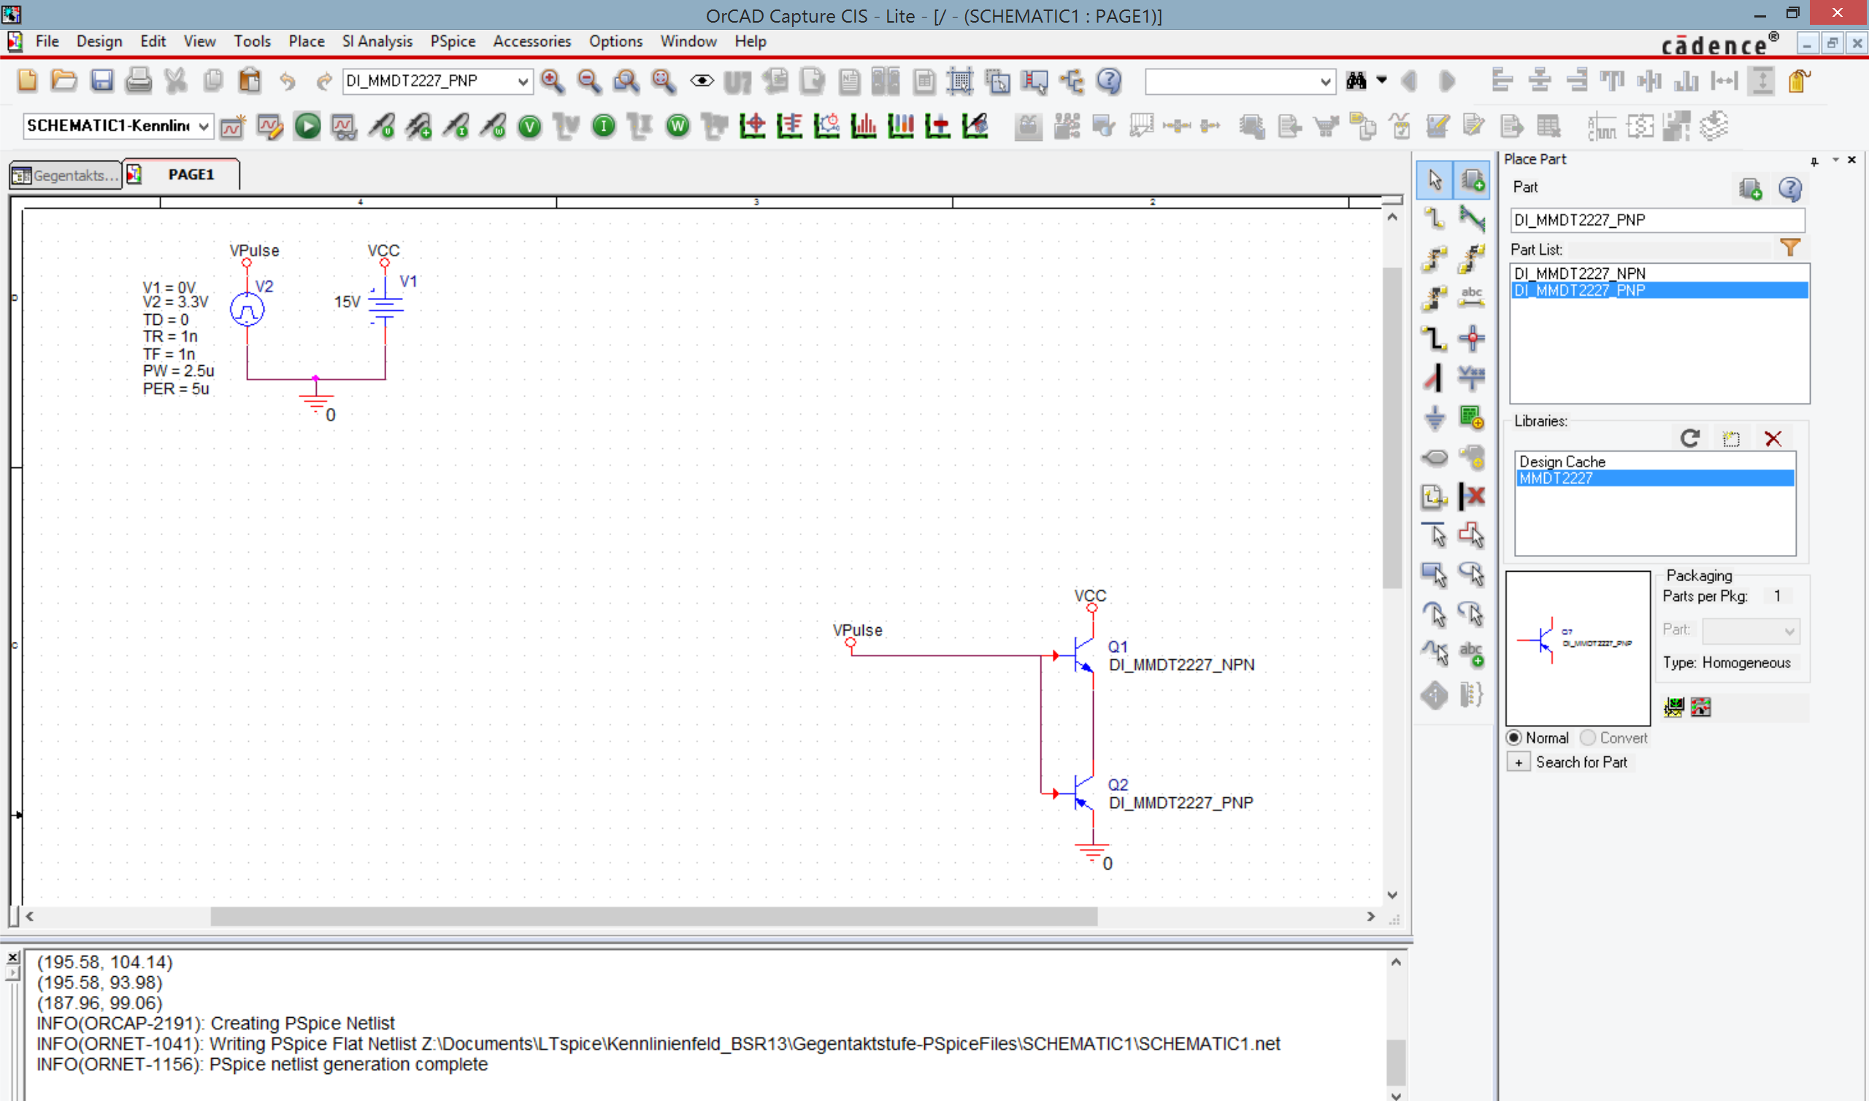This screenshot has width=1869, height=1101.
Task: Select the Place Text abc tool
Action: (1473, 653)
